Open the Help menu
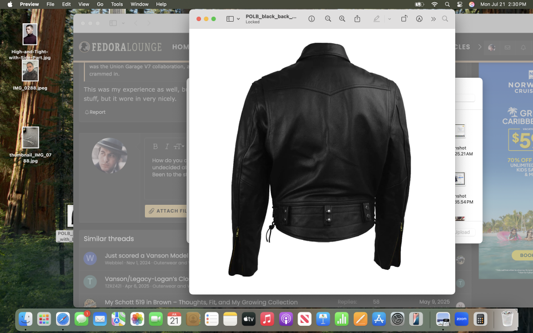The image size is (533, 333). [x=161, y=4]
